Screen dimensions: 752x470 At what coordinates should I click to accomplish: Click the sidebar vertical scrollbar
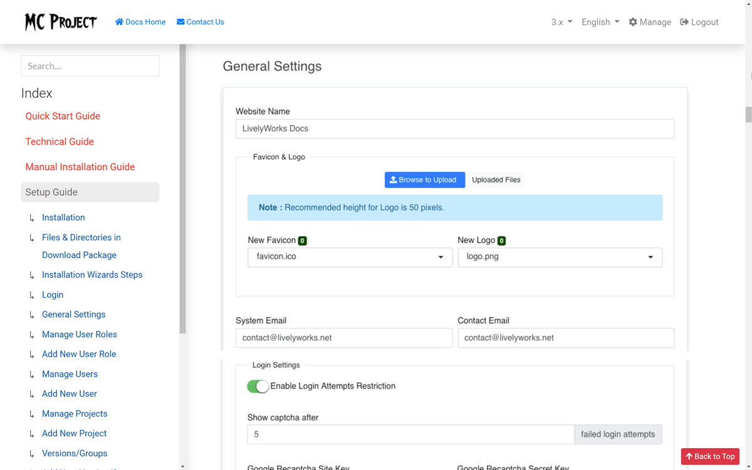point(182,188)
